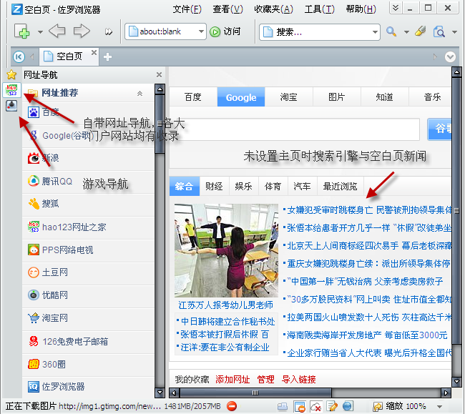The width and height of the screenshot is (465, 414).
Task: Click the globe status bar icon
Action: 348,406
